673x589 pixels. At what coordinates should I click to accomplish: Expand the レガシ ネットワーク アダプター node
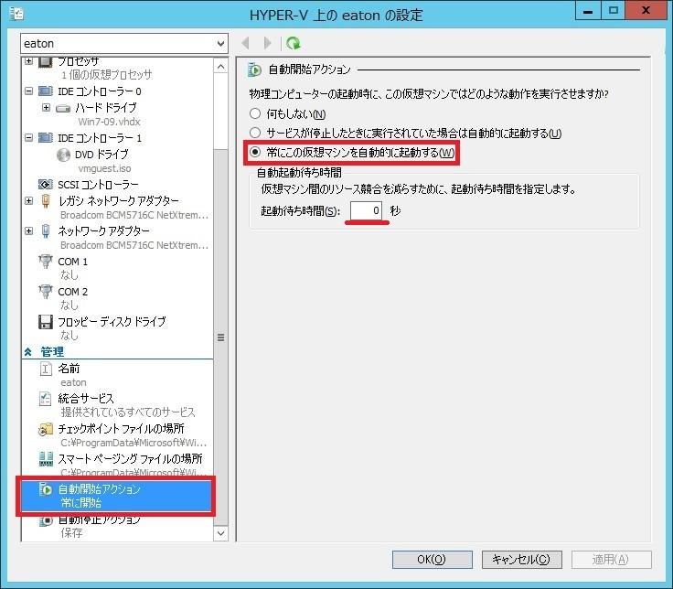pyautogui.click(x=28, y=200)
